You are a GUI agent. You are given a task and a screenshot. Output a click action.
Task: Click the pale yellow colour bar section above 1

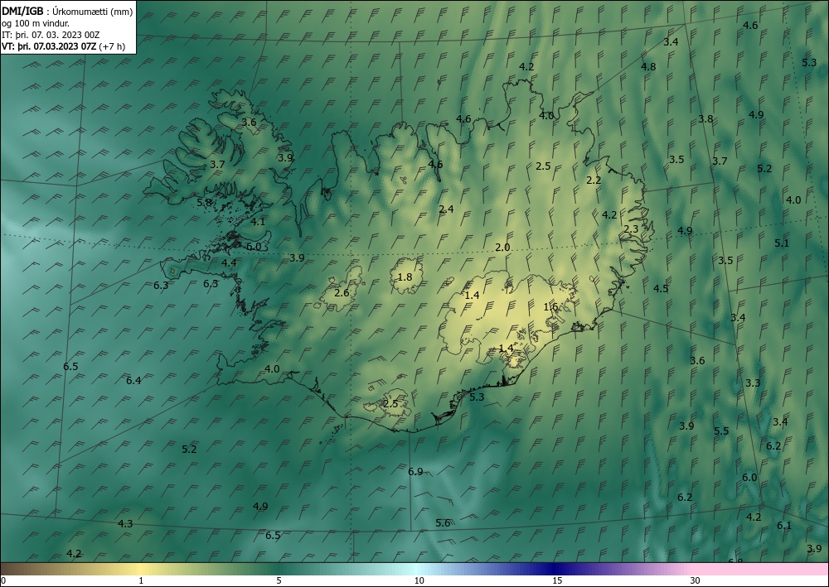tap(141, 569)
